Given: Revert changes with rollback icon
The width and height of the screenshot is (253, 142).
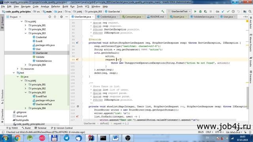Looking at the screenshot, I should (x=238, y=11).
